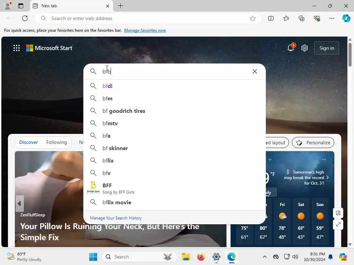This screenshot has width=354, height=265.
Task: Open volume control in system tray
Action: click(x=295, y=257)
